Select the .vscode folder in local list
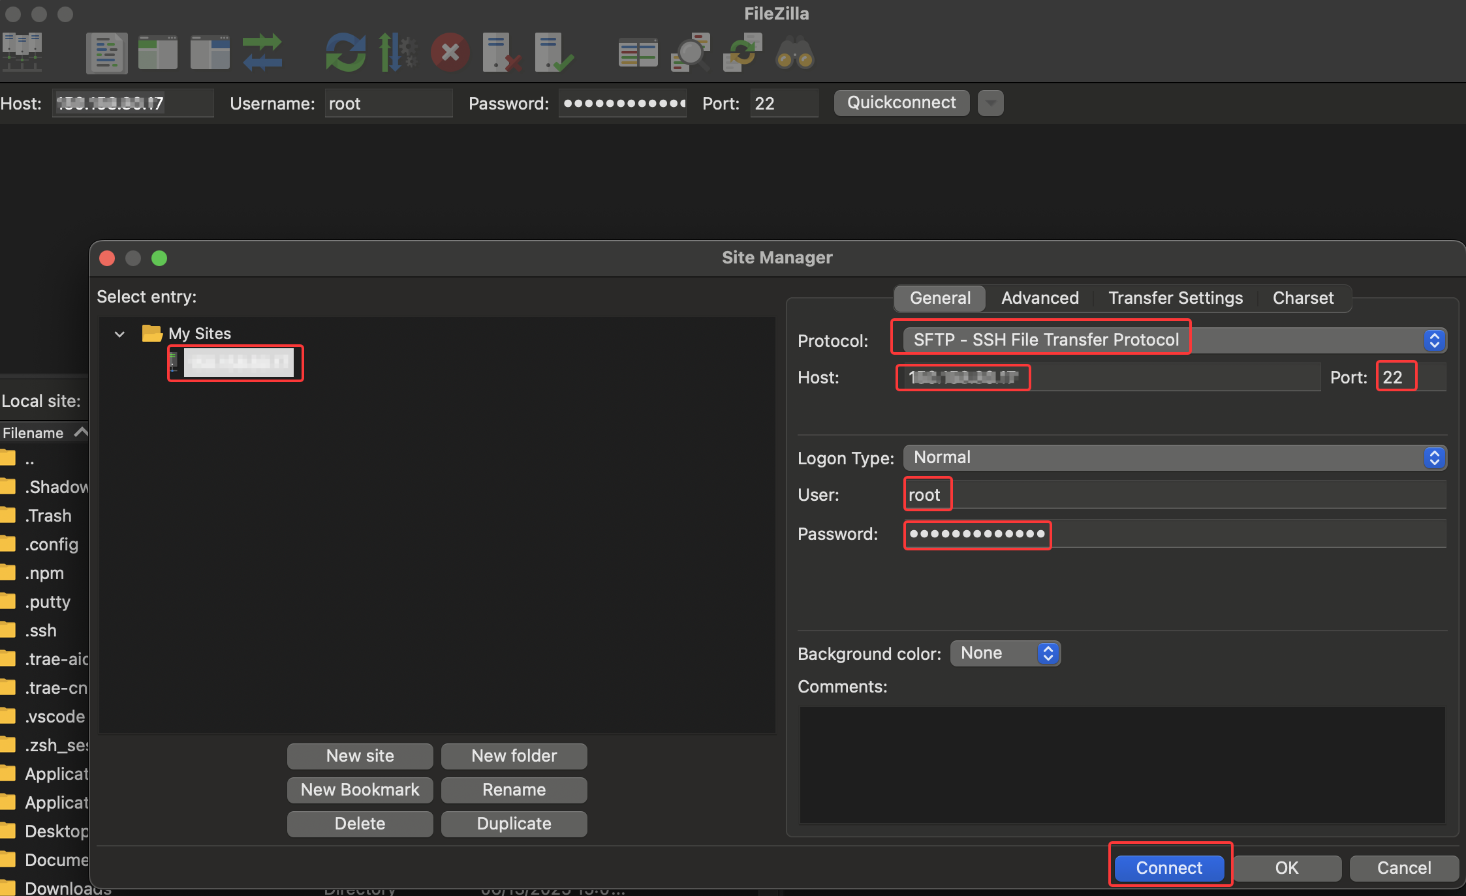Viewport: 1466px width, 896px height. click(x=44, y=716)
